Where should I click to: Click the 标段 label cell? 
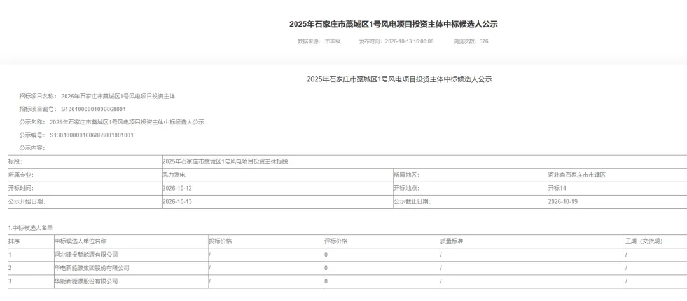pos(85,162)
